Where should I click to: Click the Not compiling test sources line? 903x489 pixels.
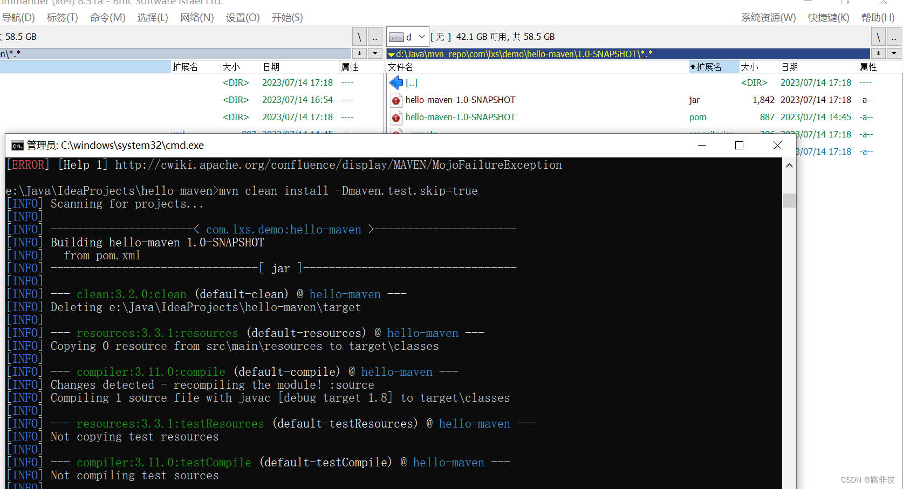tap(134, 476)
